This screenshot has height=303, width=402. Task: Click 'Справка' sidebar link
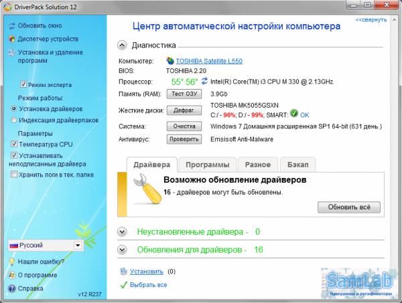point(31,288)
